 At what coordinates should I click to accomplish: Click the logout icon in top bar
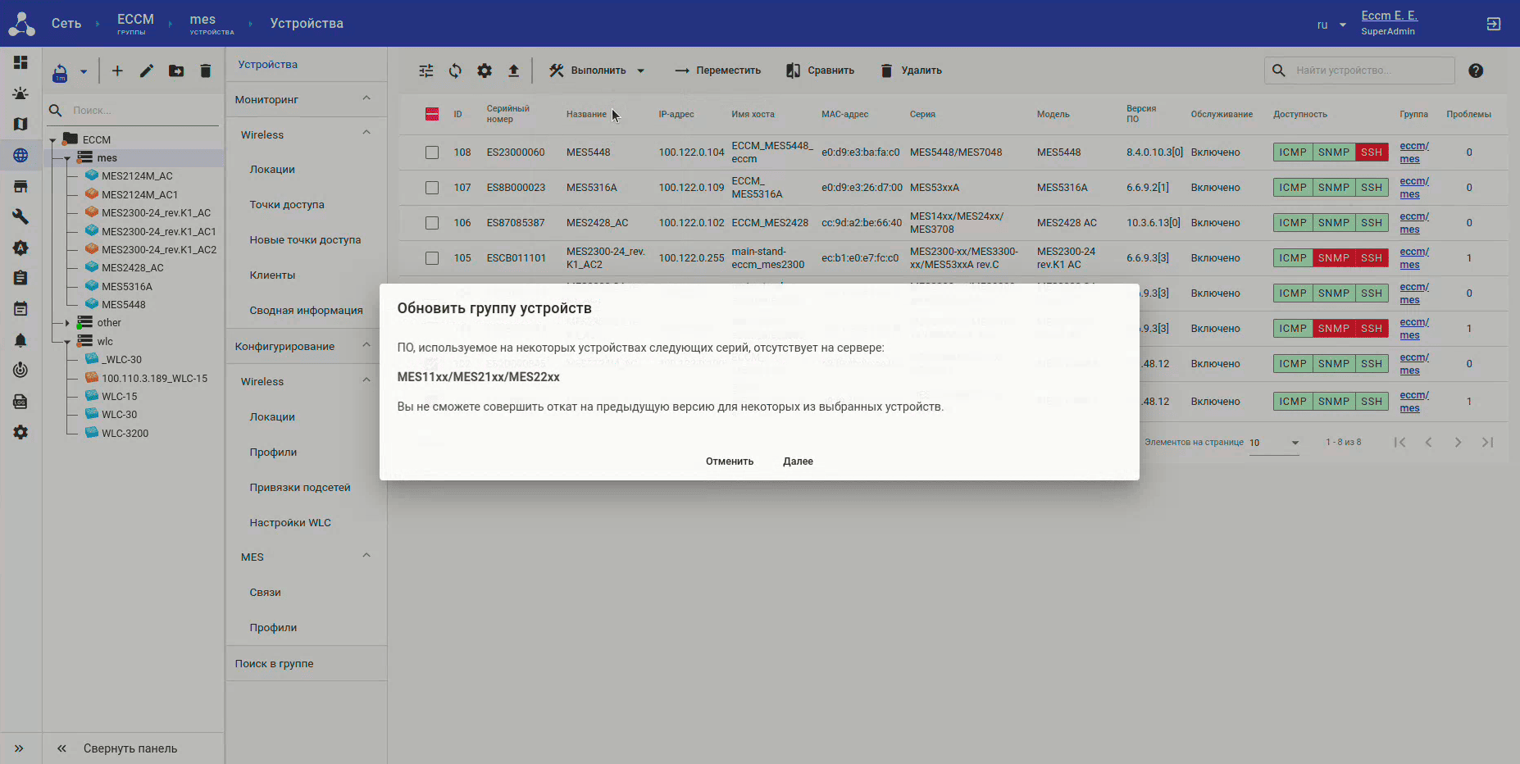coord(1493,24)
